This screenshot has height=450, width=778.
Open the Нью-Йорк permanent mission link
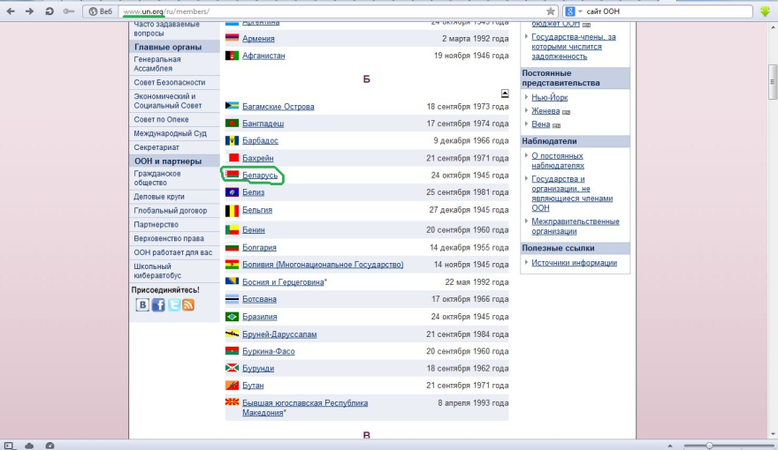[x=552, y=97]
